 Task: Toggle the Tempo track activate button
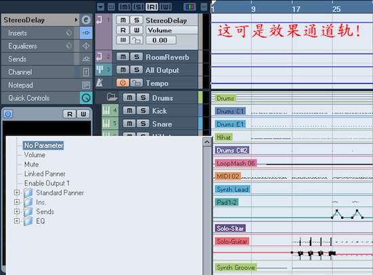point(123,83)
